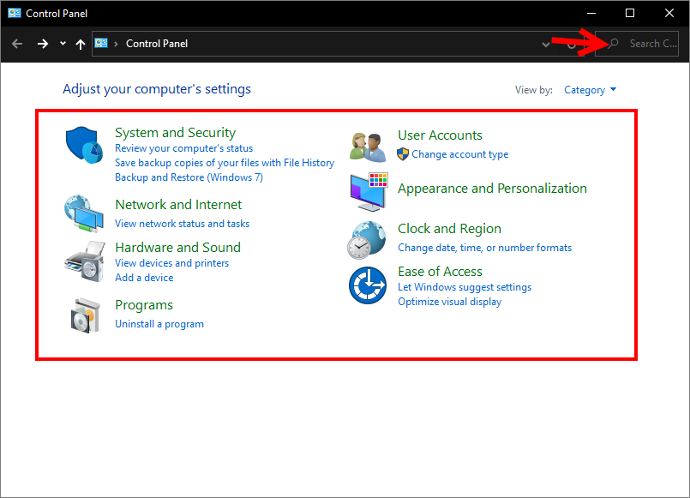The width and height of the screenshot is (690, 498).
Task: Open the Ease of Access icon
Action: 368,285
